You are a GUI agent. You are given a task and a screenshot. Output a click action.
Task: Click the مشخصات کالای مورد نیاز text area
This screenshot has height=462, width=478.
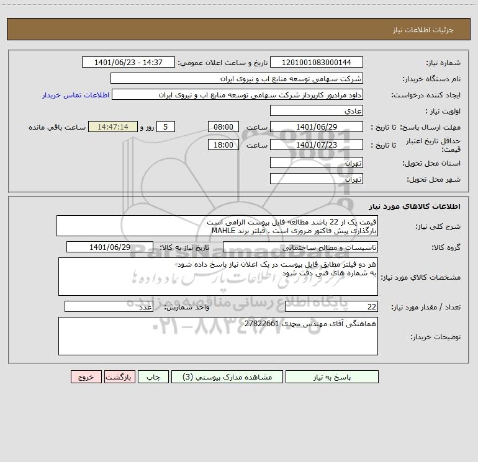(x=218, y=277)
